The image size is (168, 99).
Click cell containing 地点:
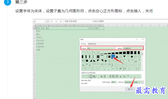click(38, 34)
